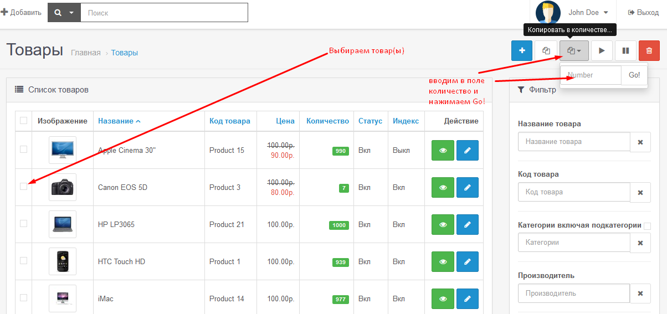667x314 pixels.
Task: Toggle the select-all checkbox in table header
Action: (x=23, y=121)
